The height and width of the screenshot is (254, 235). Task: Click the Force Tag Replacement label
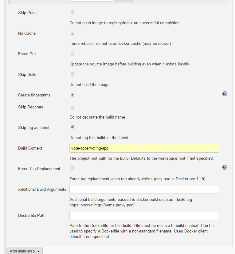39,169
